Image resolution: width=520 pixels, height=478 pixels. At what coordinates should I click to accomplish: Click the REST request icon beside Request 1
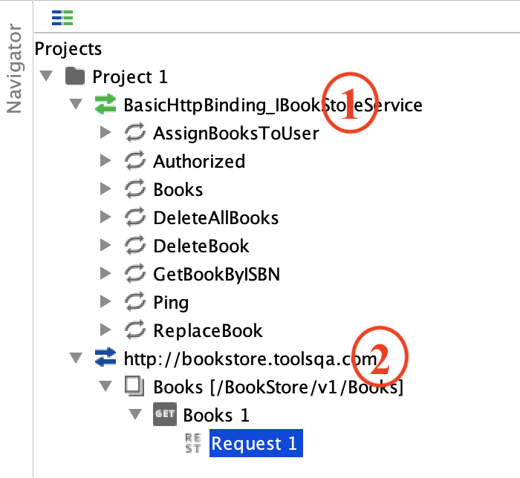193,443
